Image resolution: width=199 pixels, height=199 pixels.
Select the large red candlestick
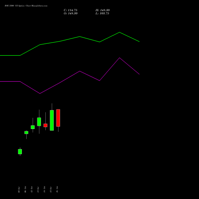[x=58, y=118]
